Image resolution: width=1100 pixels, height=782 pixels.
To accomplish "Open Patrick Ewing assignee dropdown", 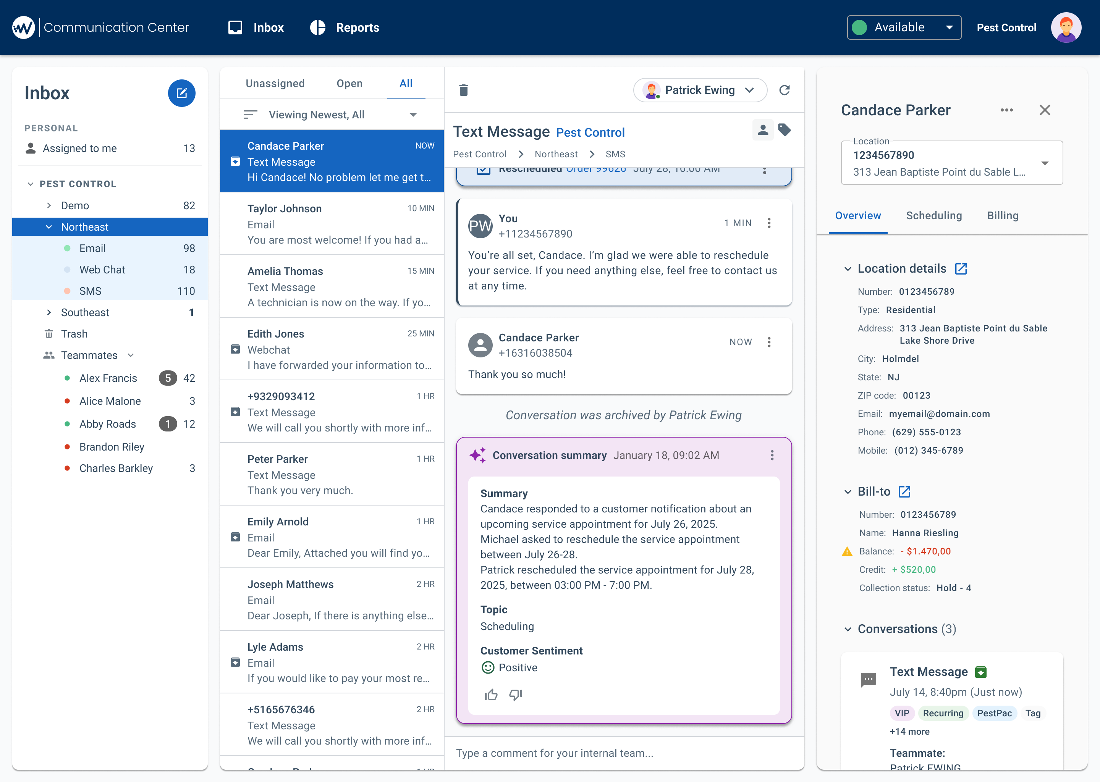I will [x=700, y=90].
